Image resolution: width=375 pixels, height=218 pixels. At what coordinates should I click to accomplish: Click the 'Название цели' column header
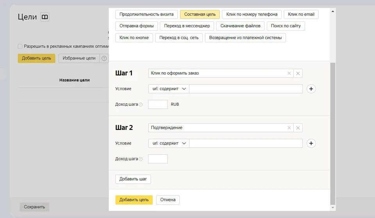75,80
